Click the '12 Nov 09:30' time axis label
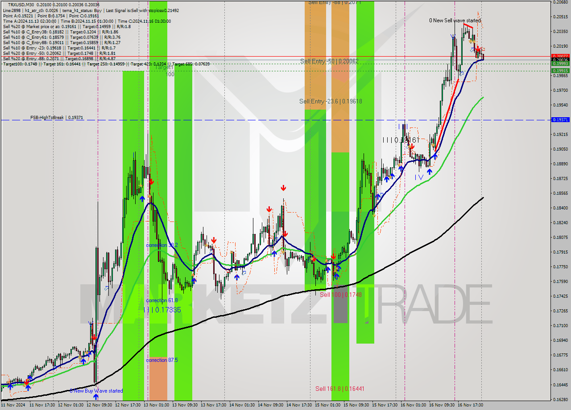This screenshot has height=410, width=571. [x=99, y=405]
